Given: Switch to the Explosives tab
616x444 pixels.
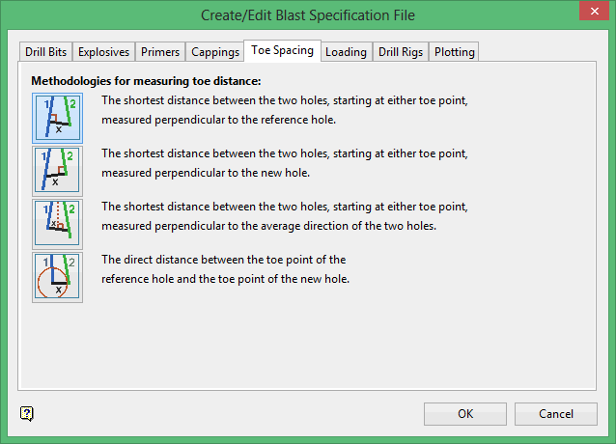Looking at the screenshot, I should click(103, 52).
